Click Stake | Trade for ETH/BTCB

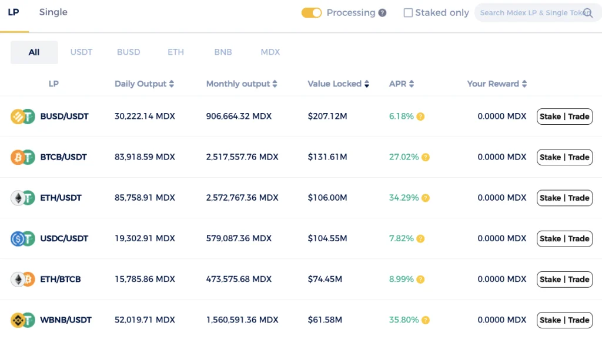coord(564,280)
